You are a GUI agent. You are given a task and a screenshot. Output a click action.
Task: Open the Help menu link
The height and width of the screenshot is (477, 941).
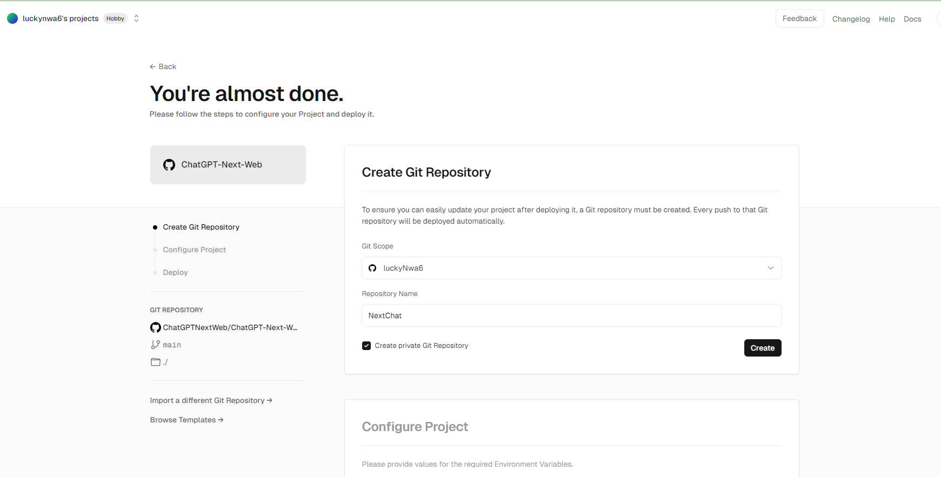[886, 19]
